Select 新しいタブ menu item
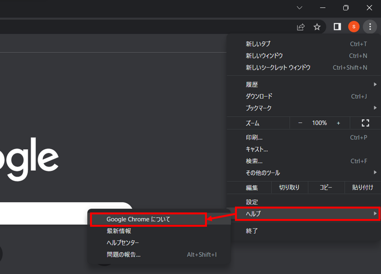 (304, 44)
